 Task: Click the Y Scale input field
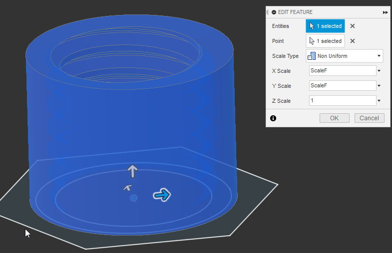(x=343, y=86)
